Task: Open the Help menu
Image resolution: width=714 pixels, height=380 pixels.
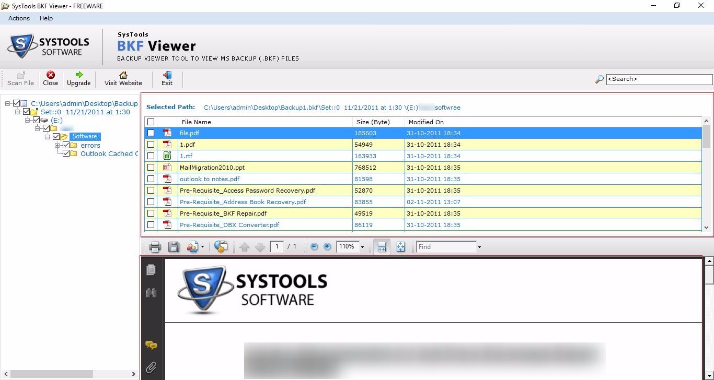Action: point(46,18)
